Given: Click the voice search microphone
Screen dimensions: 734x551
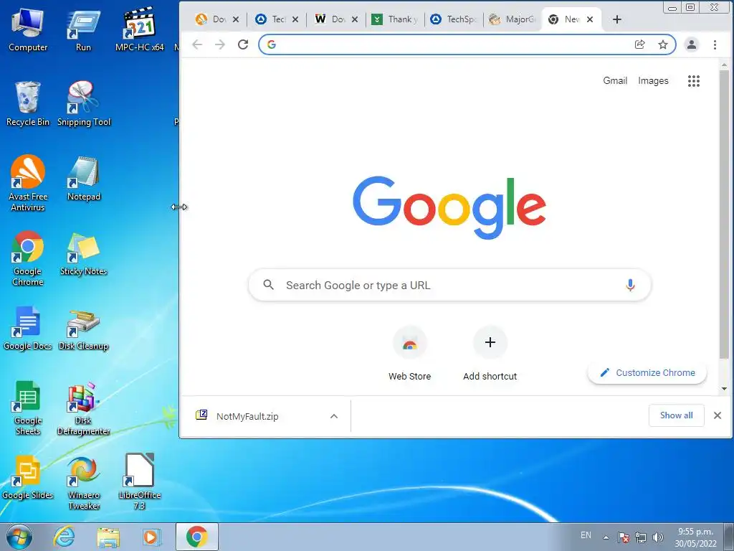Looking at the screenshot, I should click(x=630, y=285).
